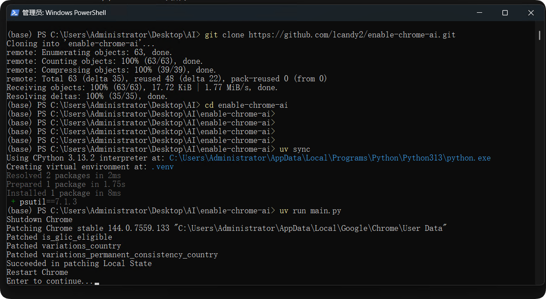Click the 'Restart Chrome' output line
Image resolution: width=546 pixels, height=299 pixels.
pyautogui.click(x=37, y=272)
